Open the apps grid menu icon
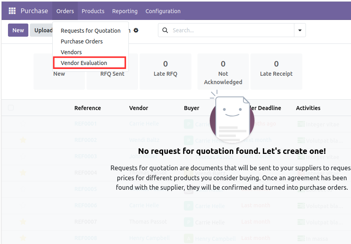 12,11
